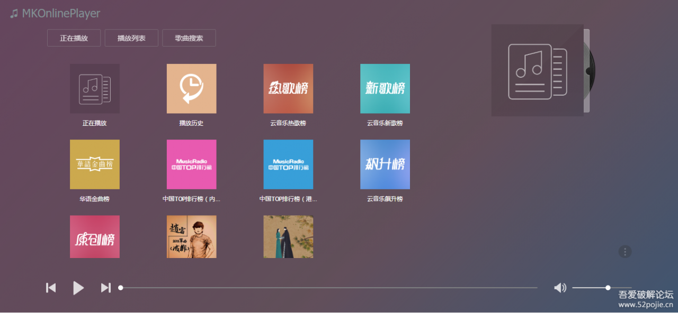Open the 华语金曲榜 cover
This screenshot has height=313, width=678.
tap(95, 164)
